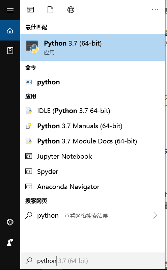Click the 命令 section header

point(31,67)
